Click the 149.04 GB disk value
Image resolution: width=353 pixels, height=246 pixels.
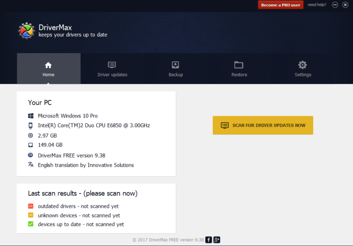point(50,145)
